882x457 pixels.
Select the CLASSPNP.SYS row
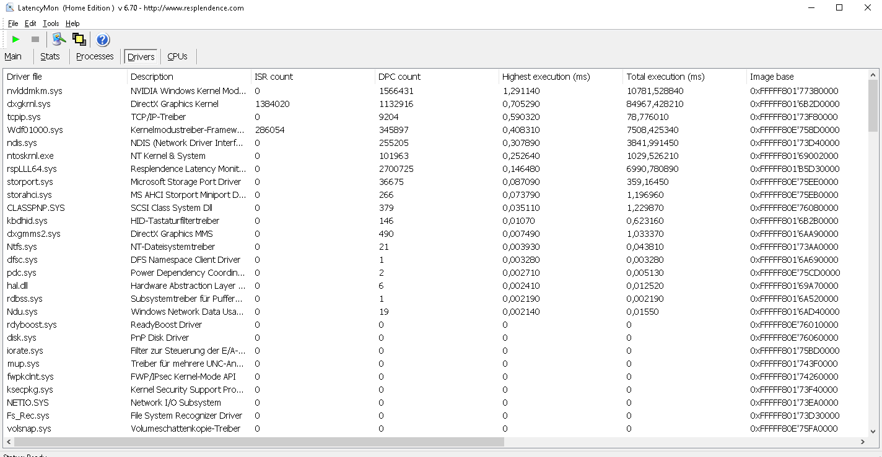435,208
